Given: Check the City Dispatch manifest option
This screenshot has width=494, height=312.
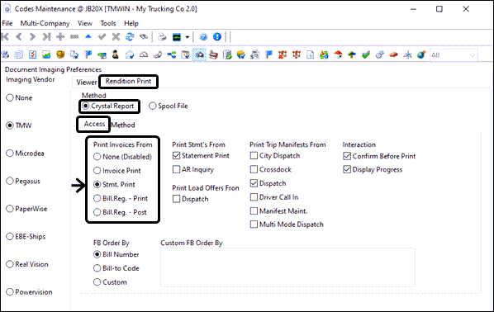Looking at the screenshot, I should click(x=254, y=155).
